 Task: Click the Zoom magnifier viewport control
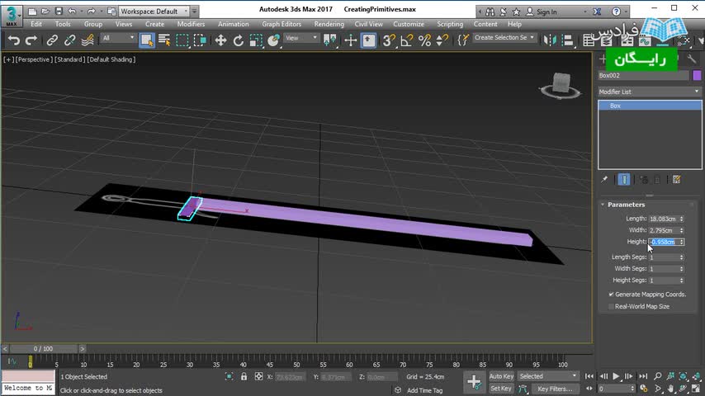tap(659, 376)
